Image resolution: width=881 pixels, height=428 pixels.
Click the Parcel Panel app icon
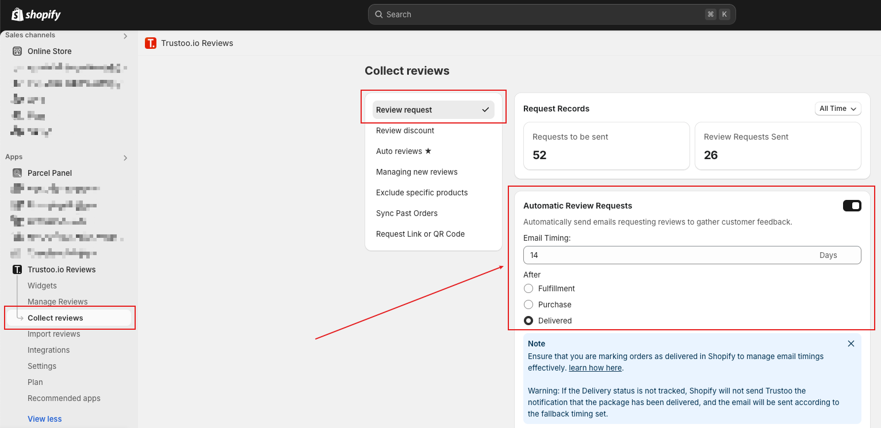click(x=17, y=173)
